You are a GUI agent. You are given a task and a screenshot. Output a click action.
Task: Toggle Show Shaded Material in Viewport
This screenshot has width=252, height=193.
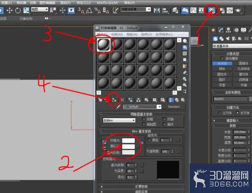163,100
